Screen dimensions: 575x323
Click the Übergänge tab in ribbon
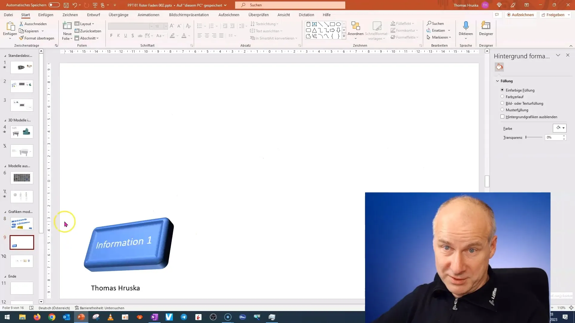click(x=119, y=15)
